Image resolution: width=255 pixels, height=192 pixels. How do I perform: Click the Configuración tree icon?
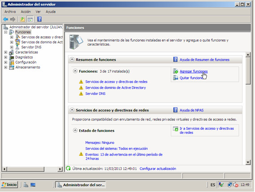pos(11,62)
